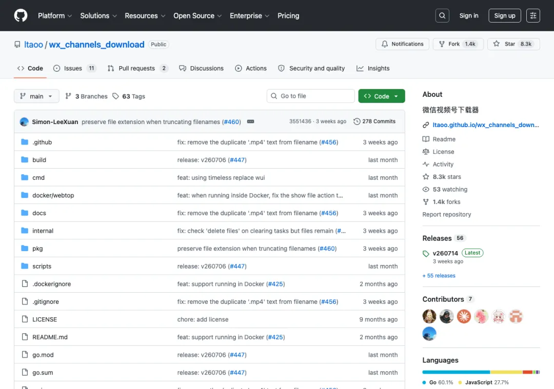The height and width of the screenshot is (389, 554).
Task: Open the .dockerignore file icon
Action: 25,283
